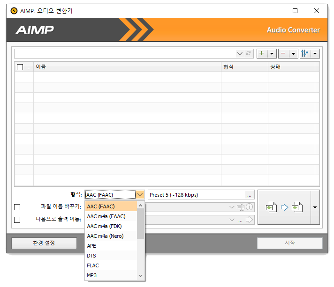
Task: Click the format list scrollbar up arrow
Action: click(140, 205)
